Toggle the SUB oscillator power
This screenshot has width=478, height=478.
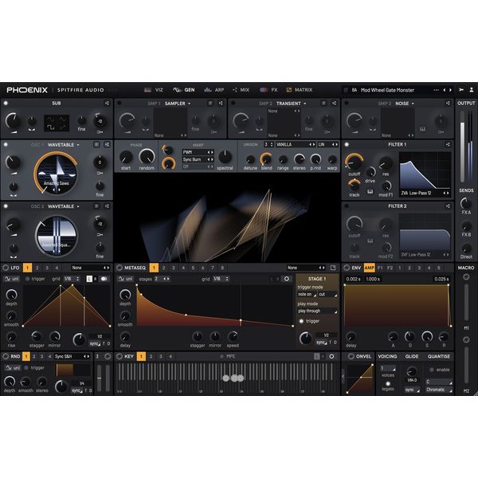coord(6,103)
